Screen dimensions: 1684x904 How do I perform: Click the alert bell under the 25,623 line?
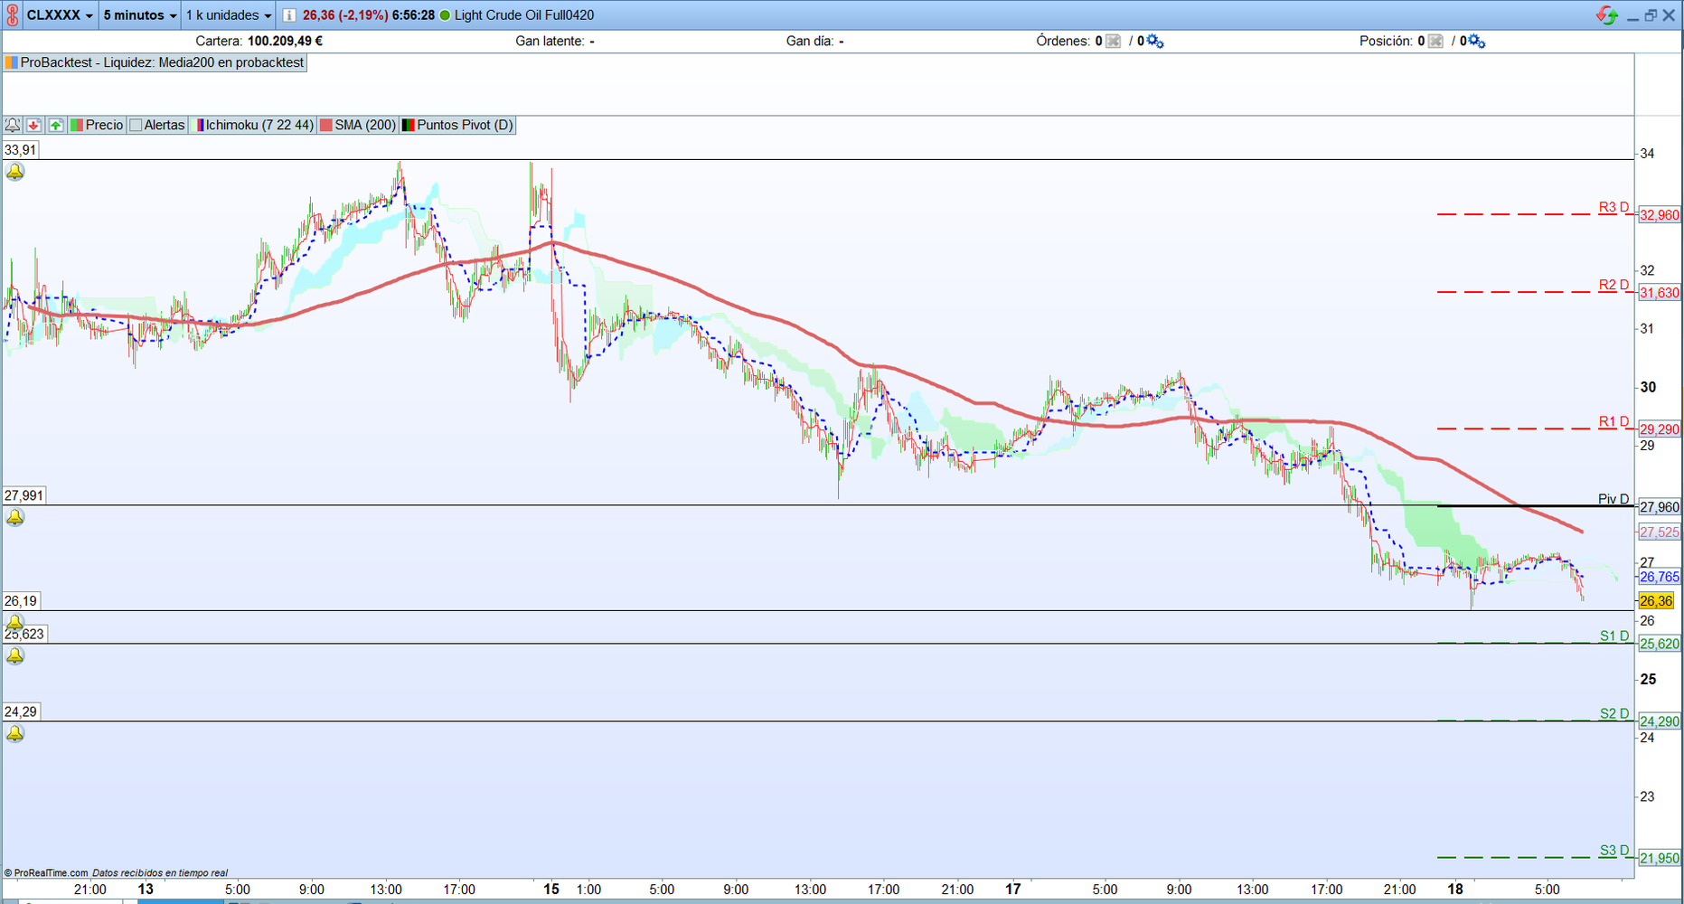[x=15, y=655]
